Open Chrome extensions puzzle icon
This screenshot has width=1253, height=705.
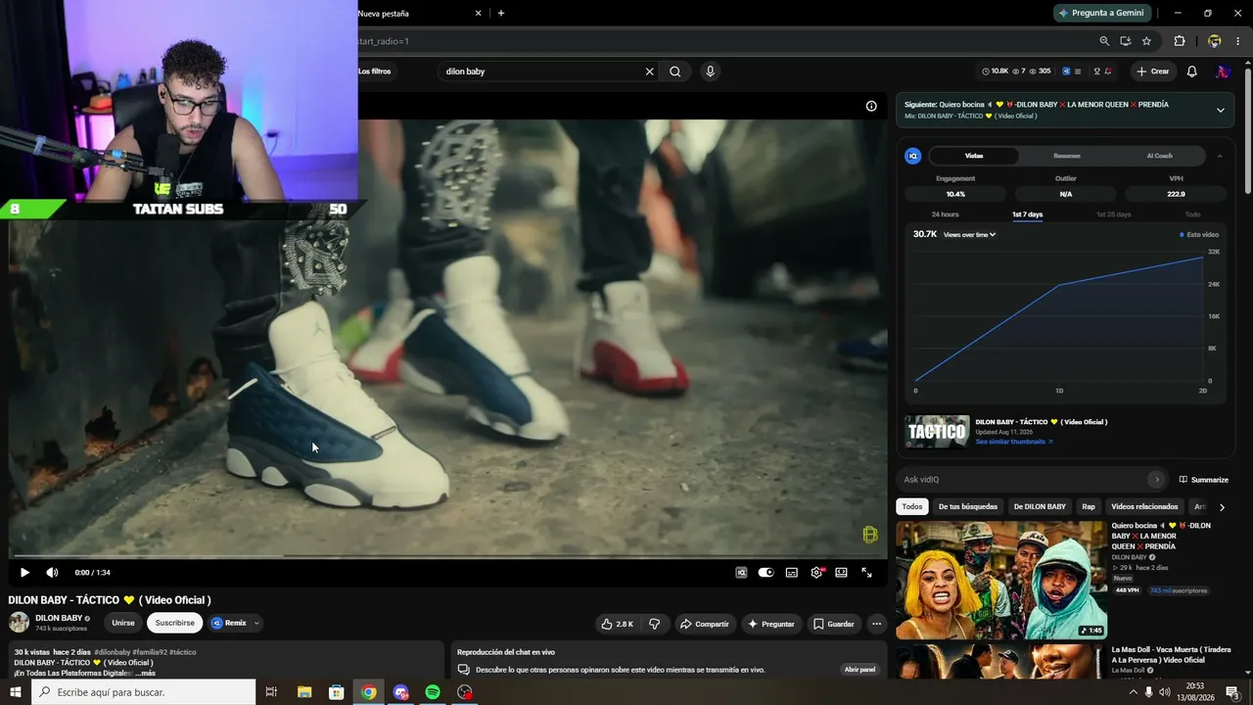tap(1179, 41)
